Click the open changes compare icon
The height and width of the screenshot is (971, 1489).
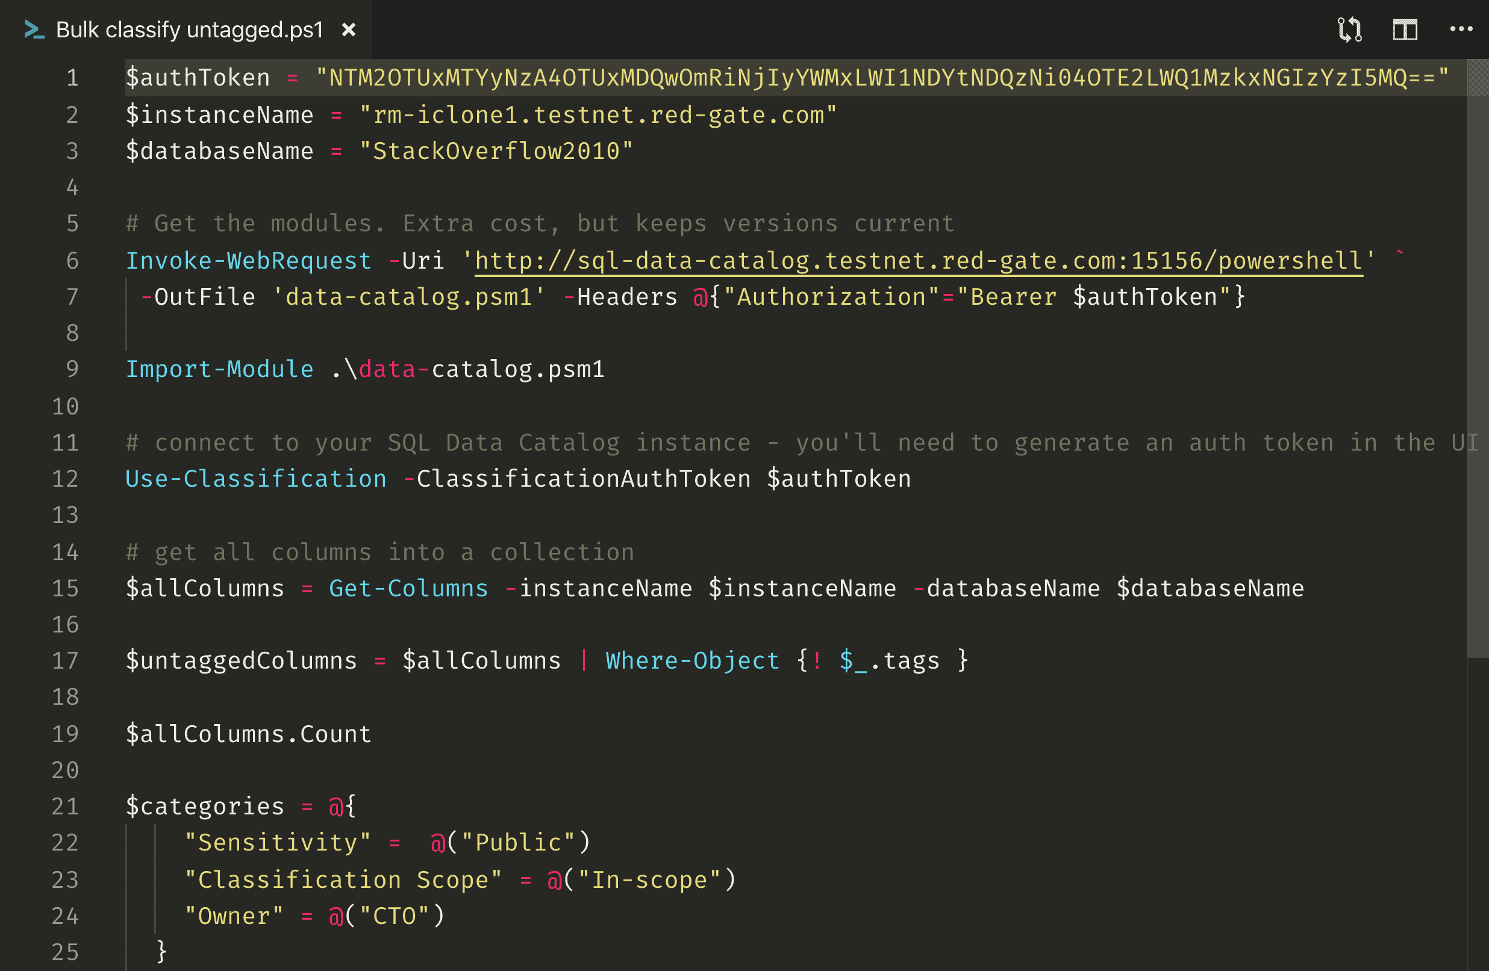pos(1349,30)
